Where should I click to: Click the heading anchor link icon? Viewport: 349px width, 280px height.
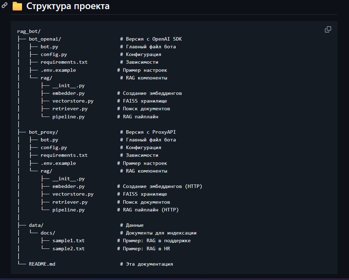click(5, 6)
